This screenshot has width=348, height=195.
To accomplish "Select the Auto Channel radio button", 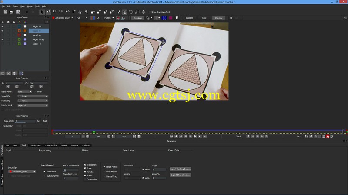I will pyautogui.click(x=44, y=176).
